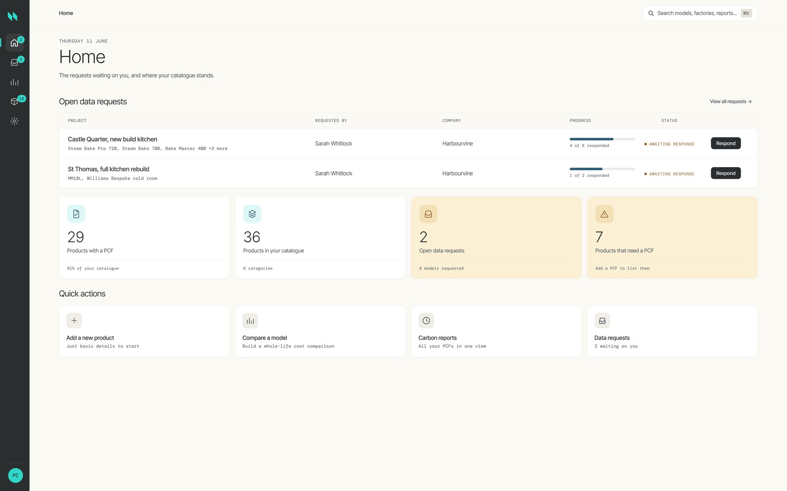The height and width of the screenshot is (491, 787).
Task: Click the ⌘K shortcut badge
Action: [x=746, y=13]
